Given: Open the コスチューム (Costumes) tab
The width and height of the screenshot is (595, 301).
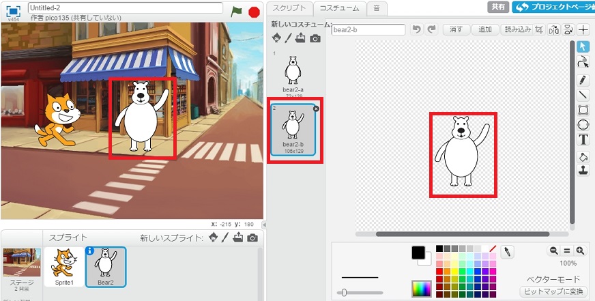Looking at the screenshot, I should point(340,8).
